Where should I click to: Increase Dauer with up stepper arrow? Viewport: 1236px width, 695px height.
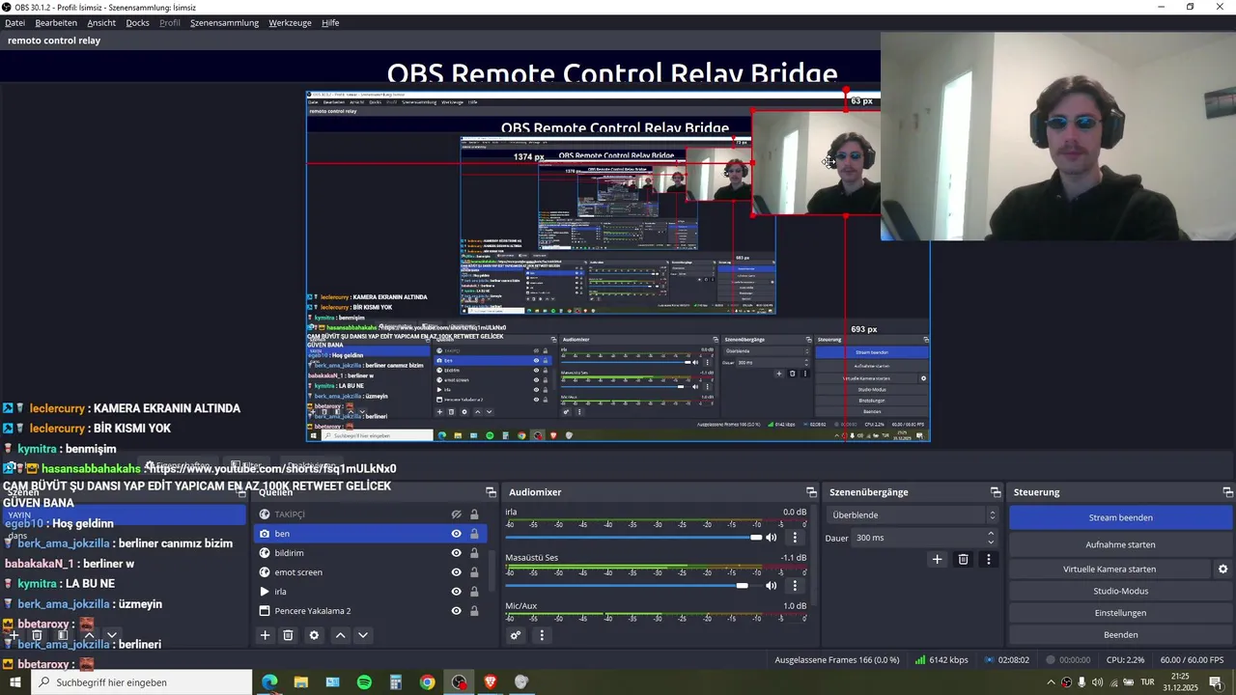[x=991, y=534]
